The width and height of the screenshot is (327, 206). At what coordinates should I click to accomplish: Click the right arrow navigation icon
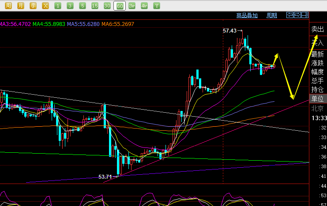click(297, 15)
